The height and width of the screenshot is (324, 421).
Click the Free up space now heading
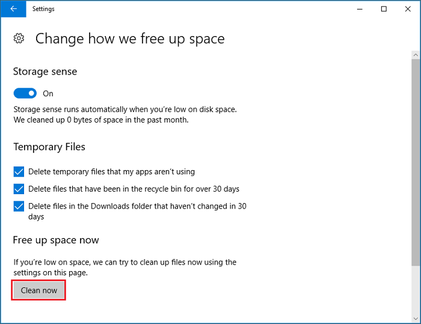click(x=56, y=240)
